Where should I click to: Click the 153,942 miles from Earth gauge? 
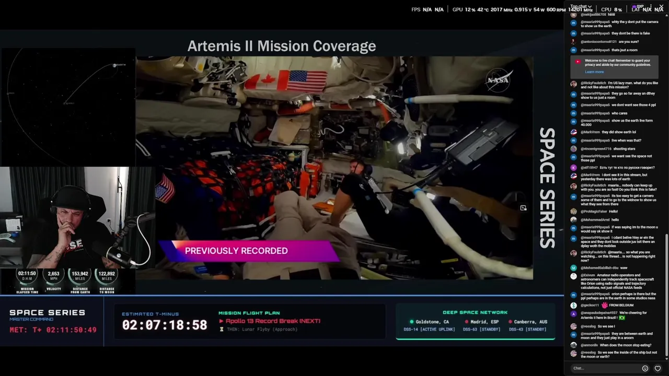click(x=80, y=281)
